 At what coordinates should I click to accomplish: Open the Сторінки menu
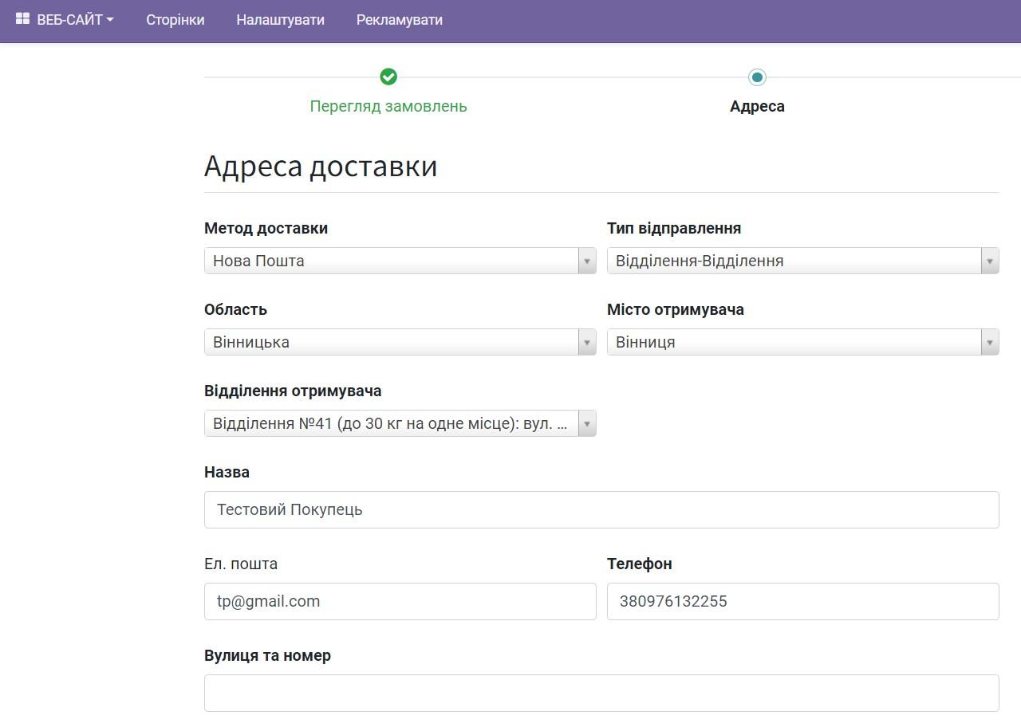click(175, 20)
